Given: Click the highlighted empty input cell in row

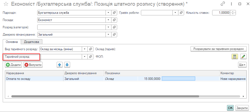Looking at the screenshot, I should pos(178,79).
